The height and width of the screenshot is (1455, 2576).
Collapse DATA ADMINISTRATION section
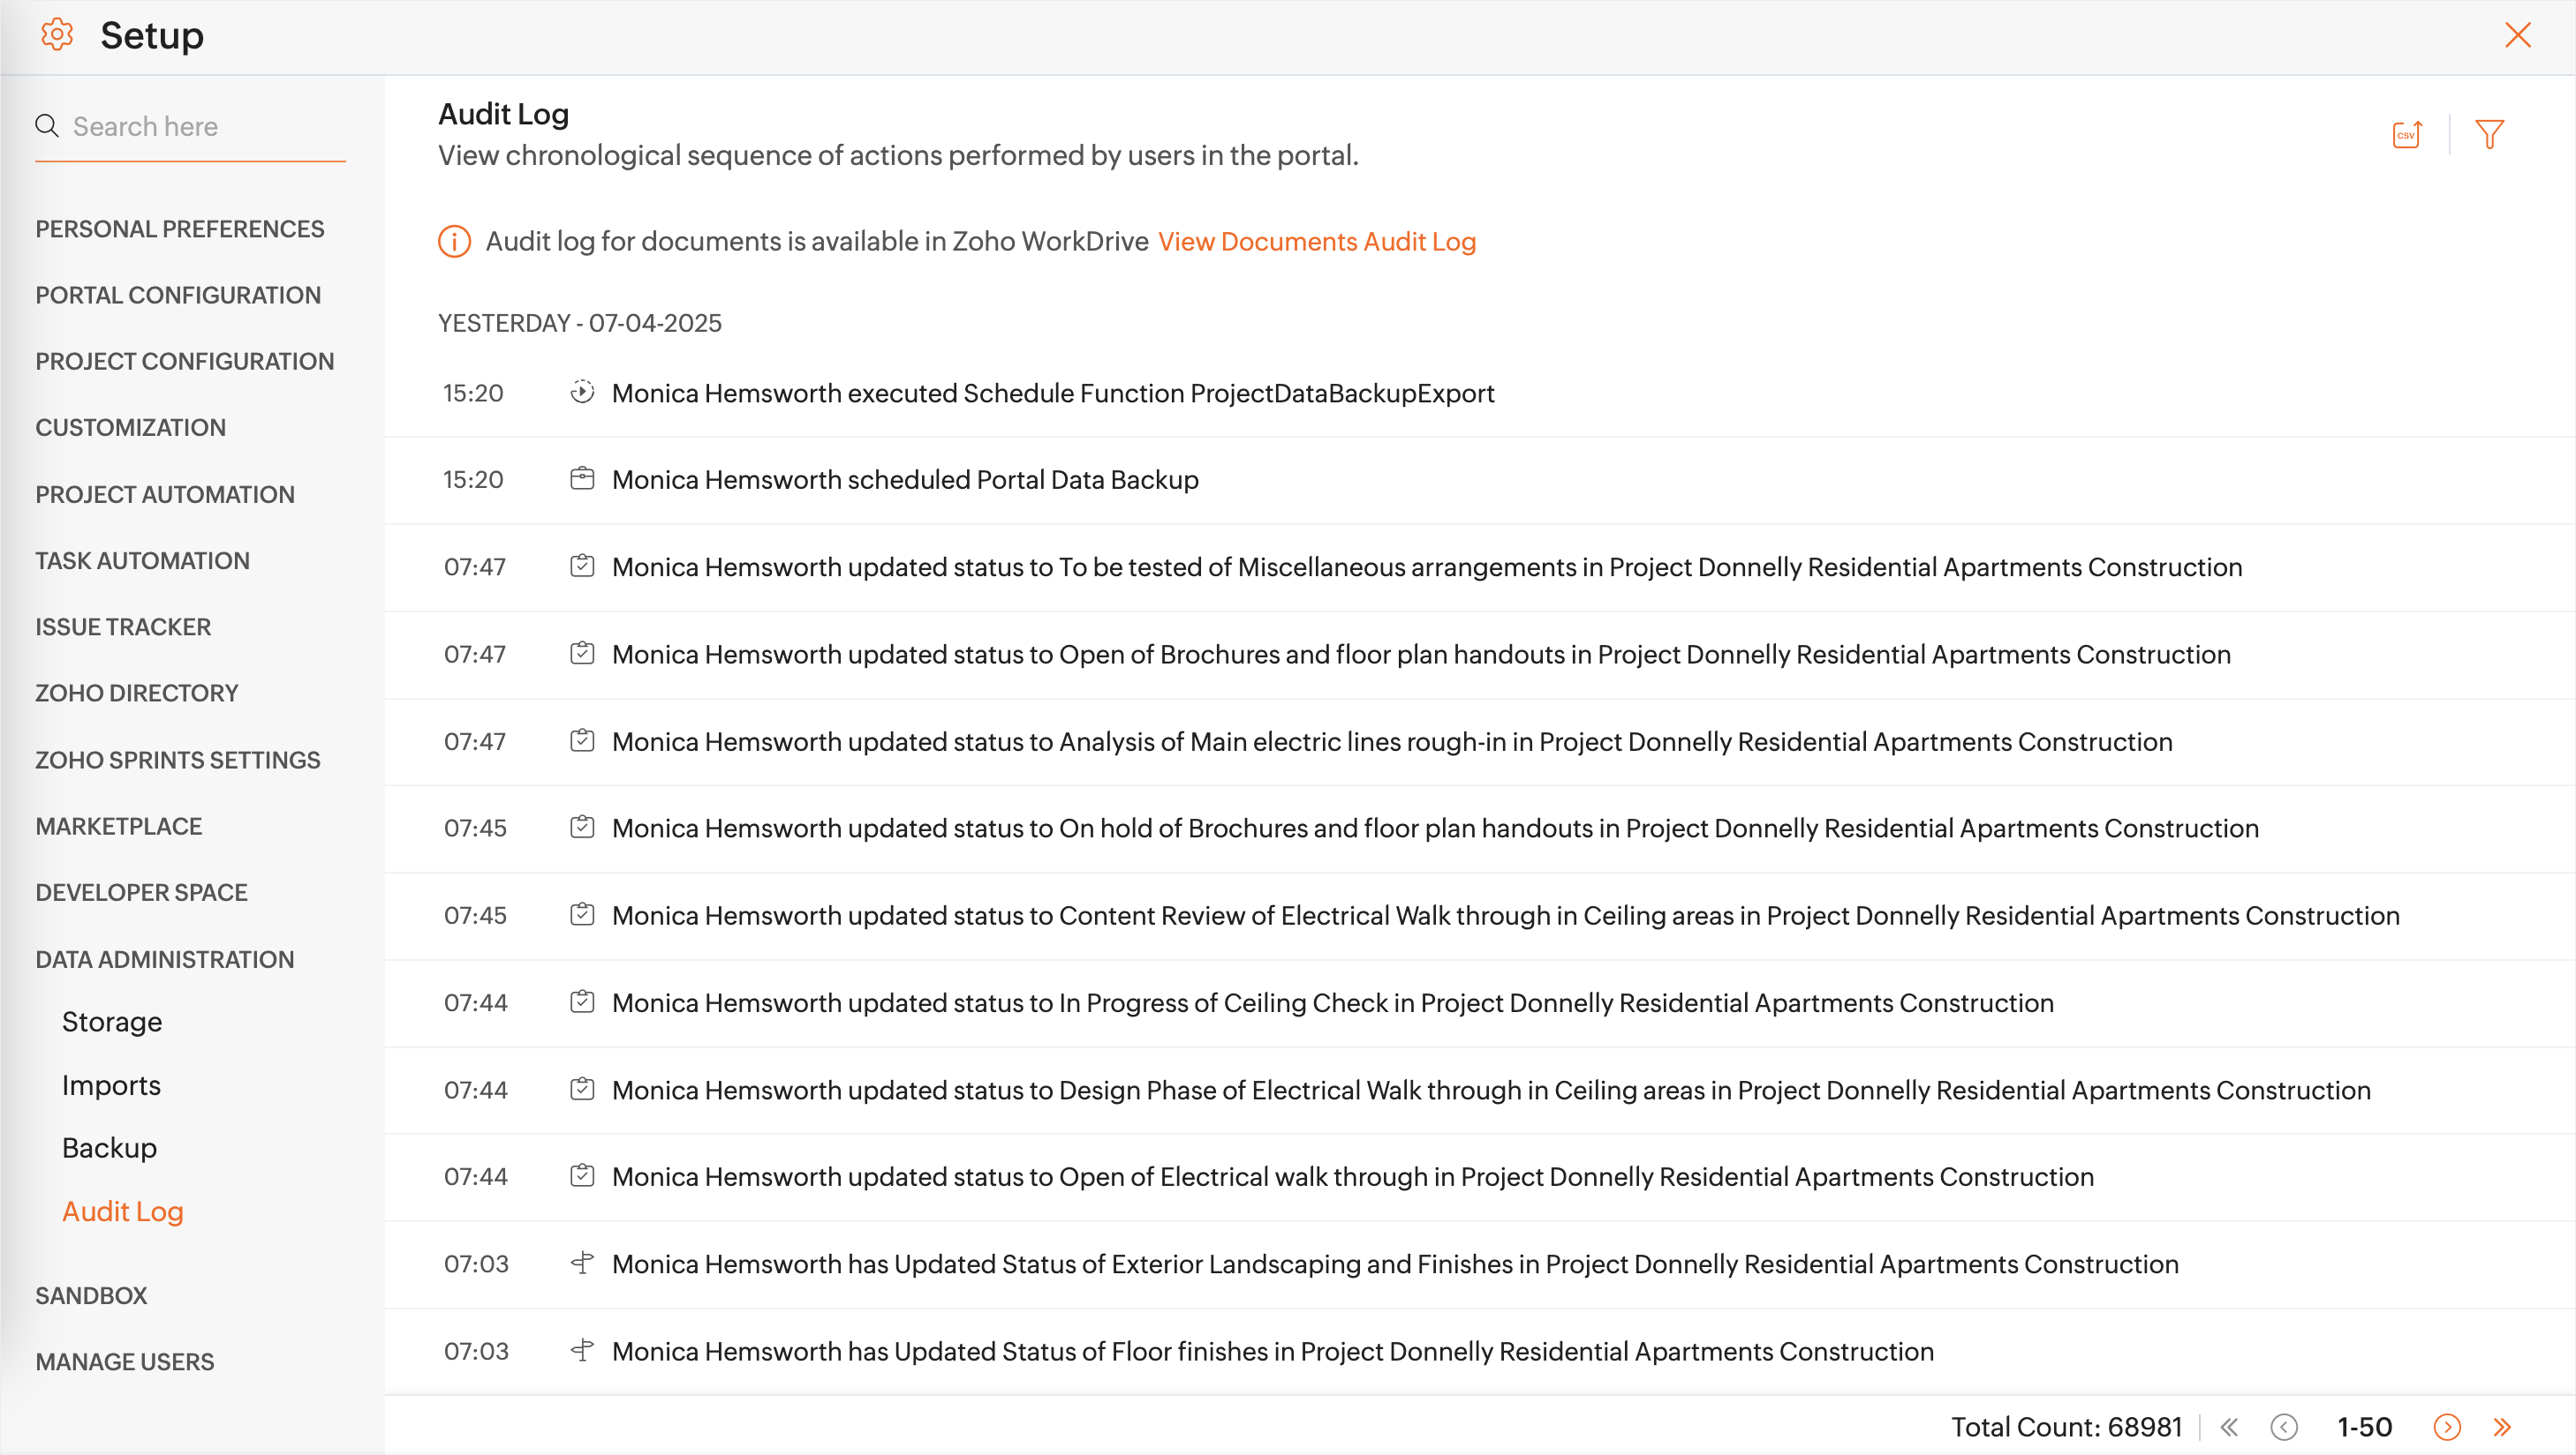(x=165, y=959)
